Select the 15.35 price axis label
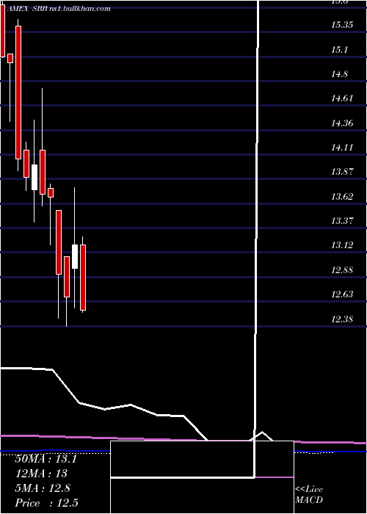This screenshot has width=367, height=514. (x=342, y=25)
